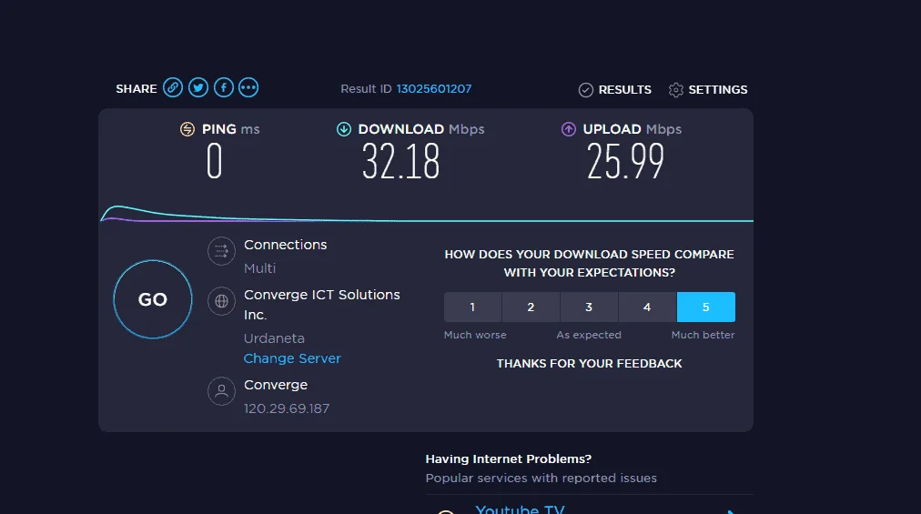Copy the share link icon

point(173,88)
